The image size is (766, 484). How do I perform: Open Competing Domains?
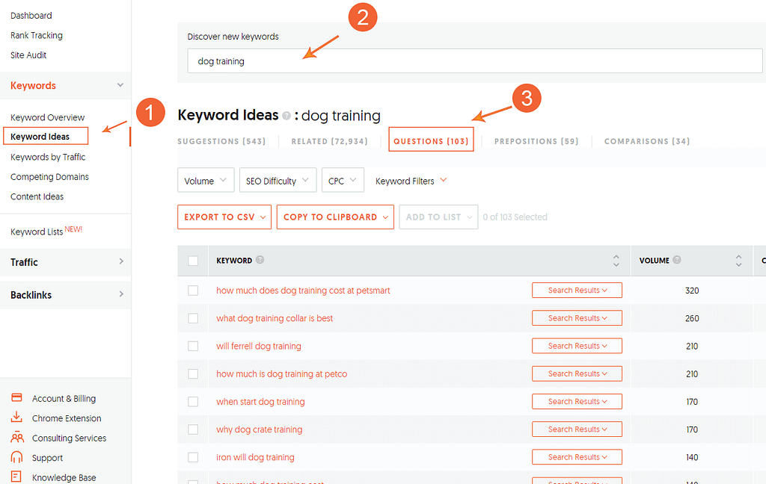[x=49, y=176]
